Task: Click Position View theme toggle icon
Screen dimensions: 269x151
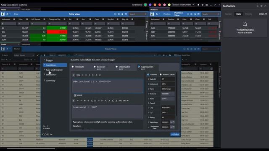Action: [x=195, y=14]
